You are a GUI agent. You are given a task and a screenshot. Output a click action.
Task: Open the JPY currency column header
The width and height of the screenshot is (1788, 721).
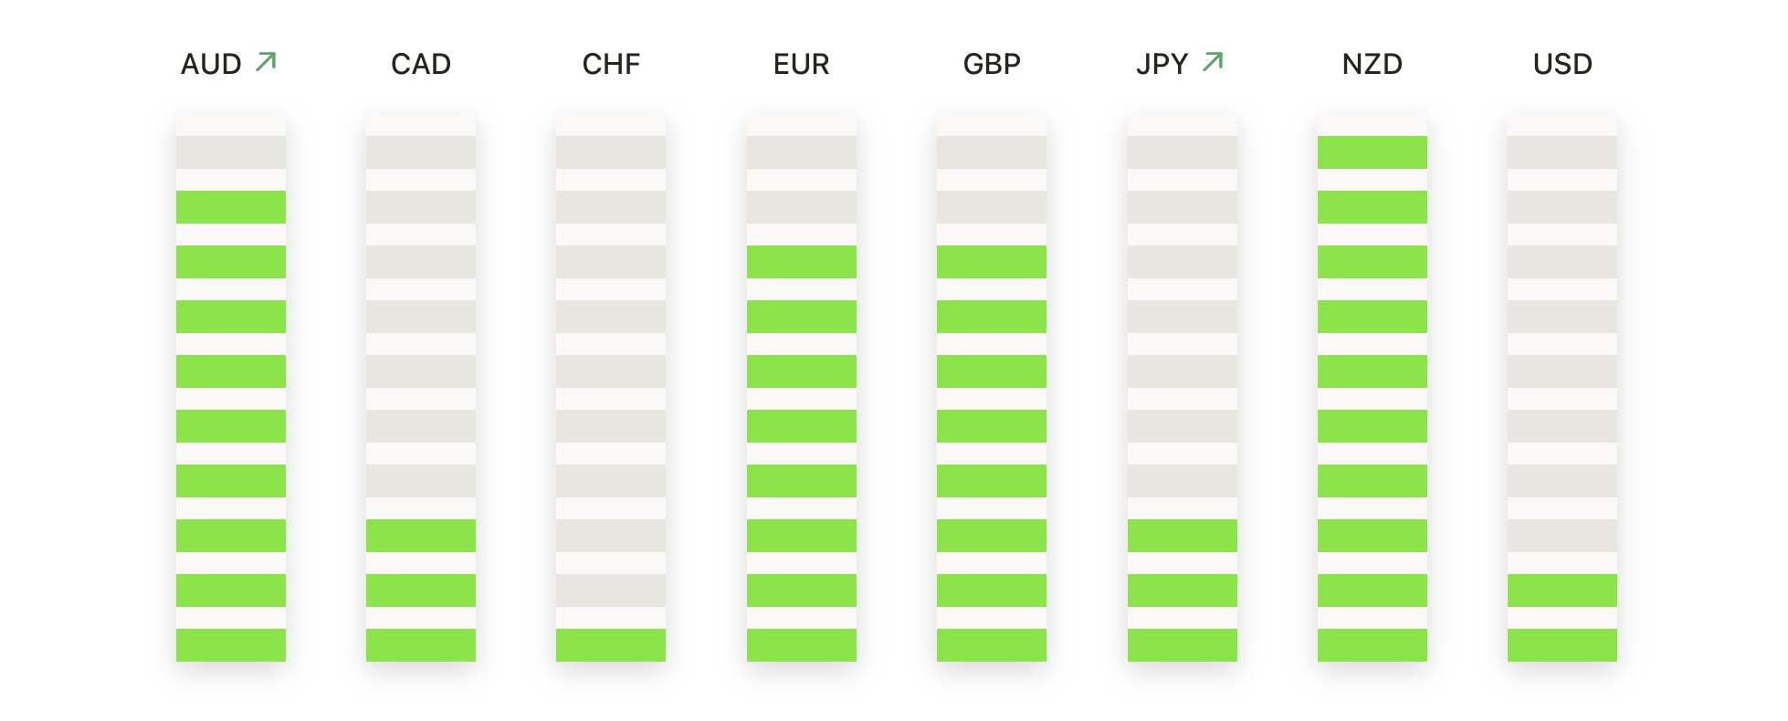[1162, 65]
